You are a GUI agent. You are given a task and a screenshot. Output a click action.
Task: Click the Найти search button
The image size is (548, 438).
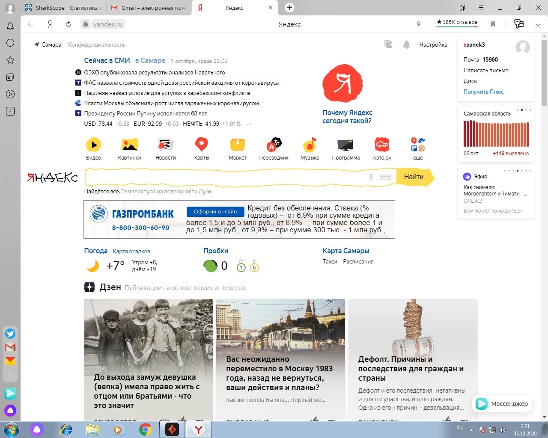coord(414,177)
